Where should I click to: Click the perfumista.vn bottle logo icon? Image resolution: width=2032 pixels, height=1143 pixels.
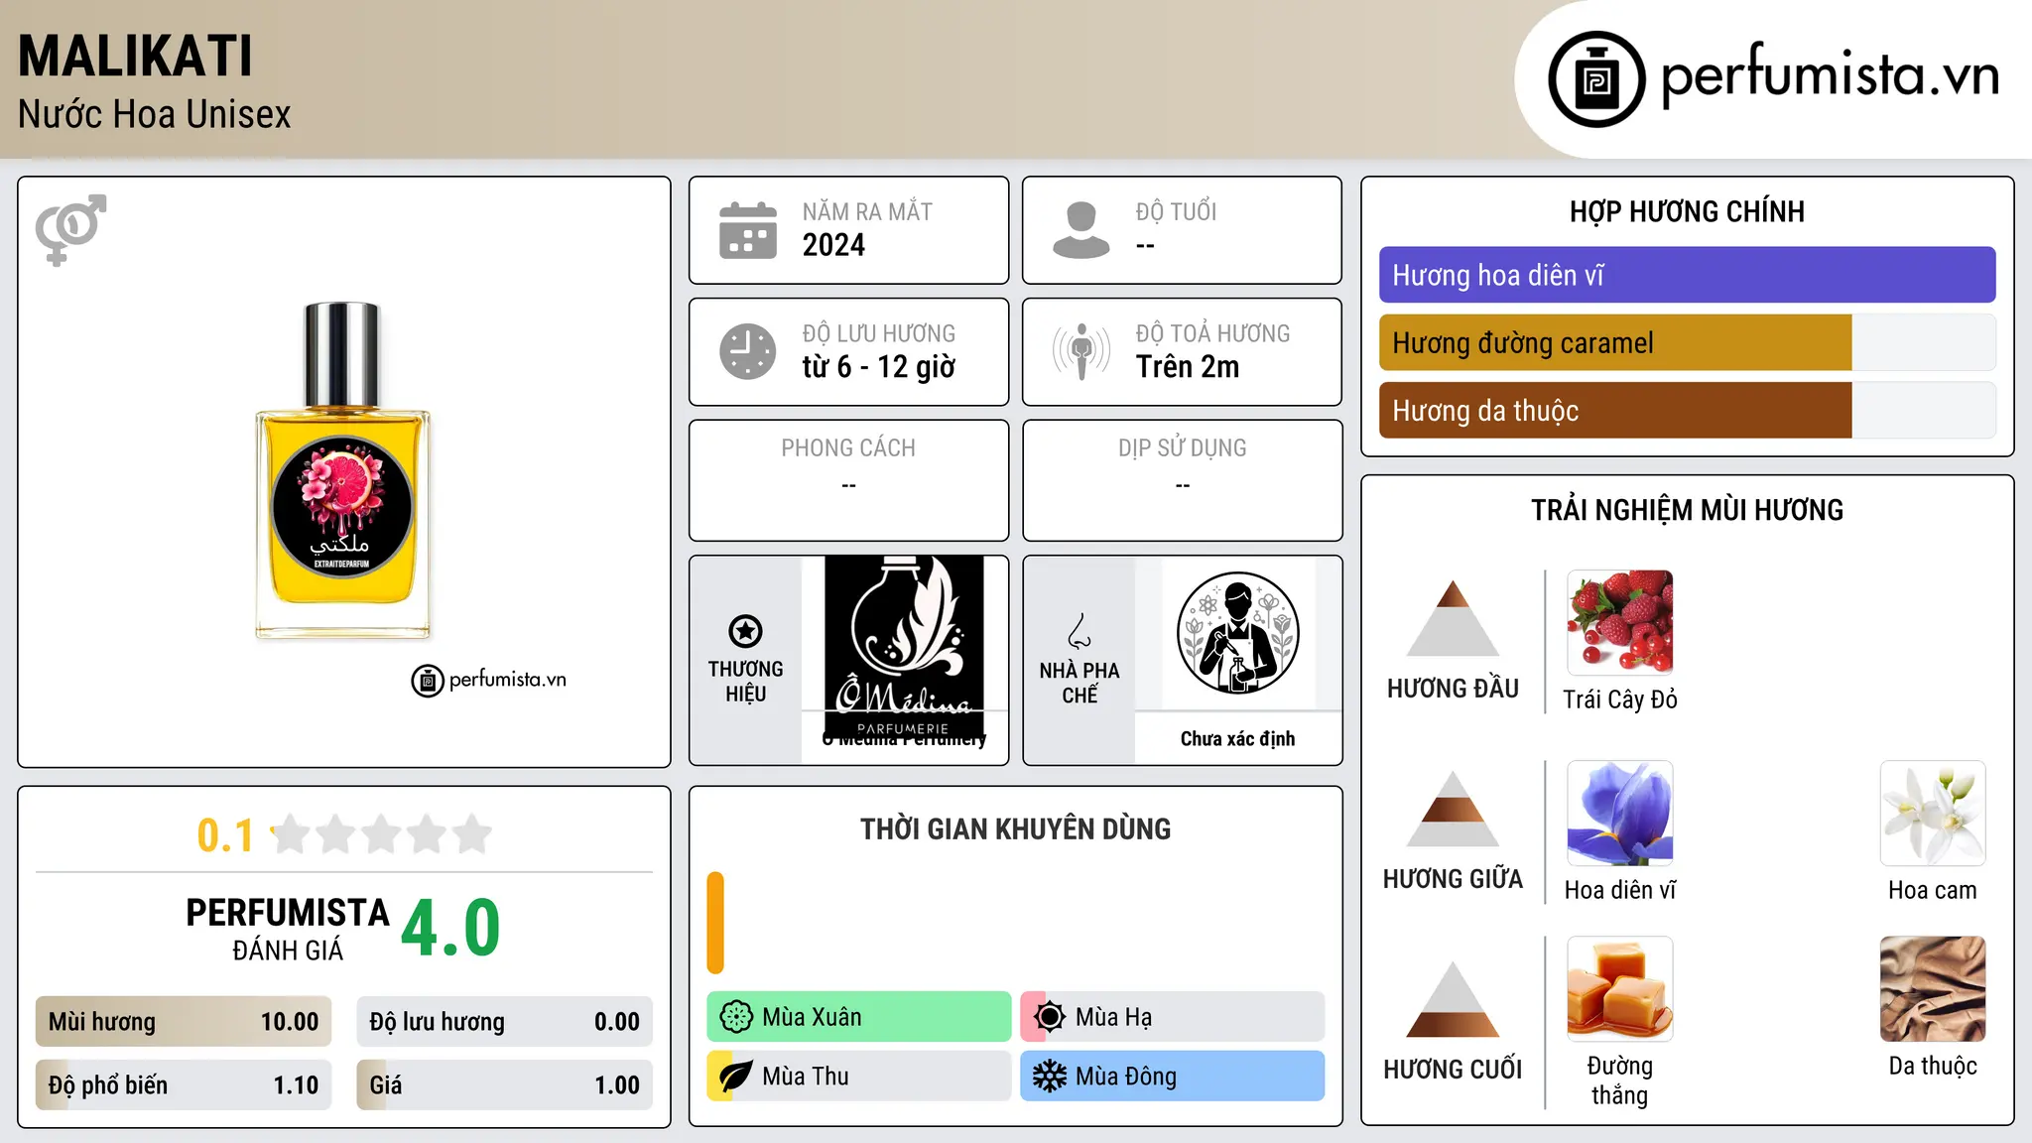point(1596,79)
